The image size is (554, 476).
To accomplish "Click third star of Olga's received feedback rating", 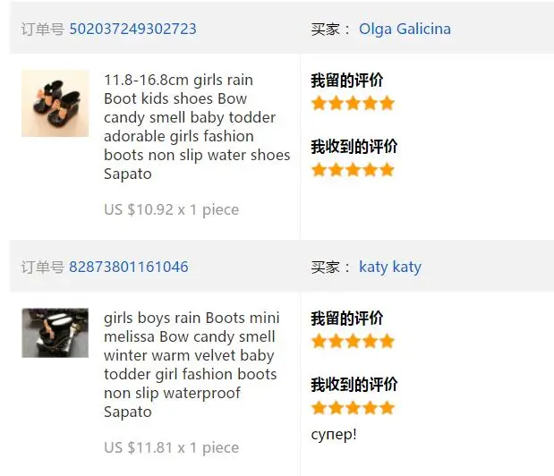I will [353, 170].
